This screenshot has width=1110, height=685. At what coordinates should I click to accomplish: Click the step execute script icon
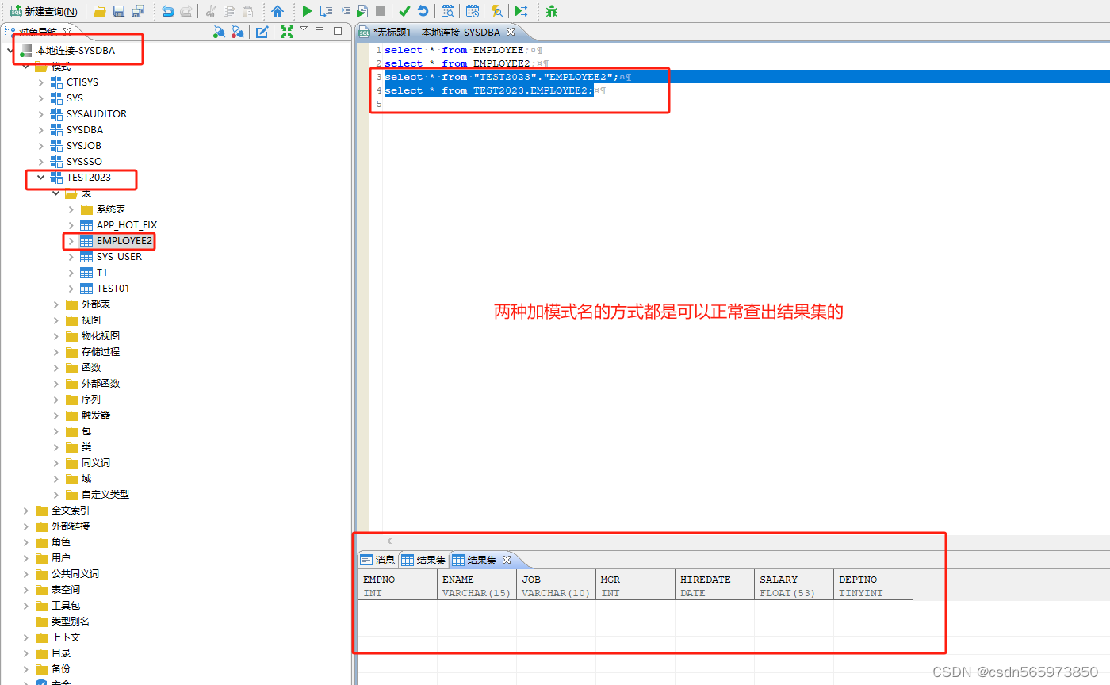coord(344,11)
